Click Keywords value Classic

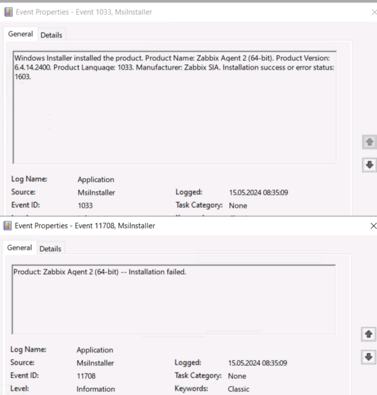point(239,389)
